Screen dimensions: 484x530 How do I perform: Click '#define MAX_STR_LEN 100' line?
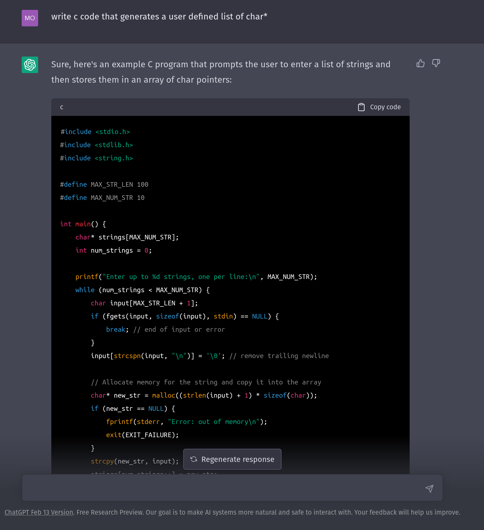(104, 185)
